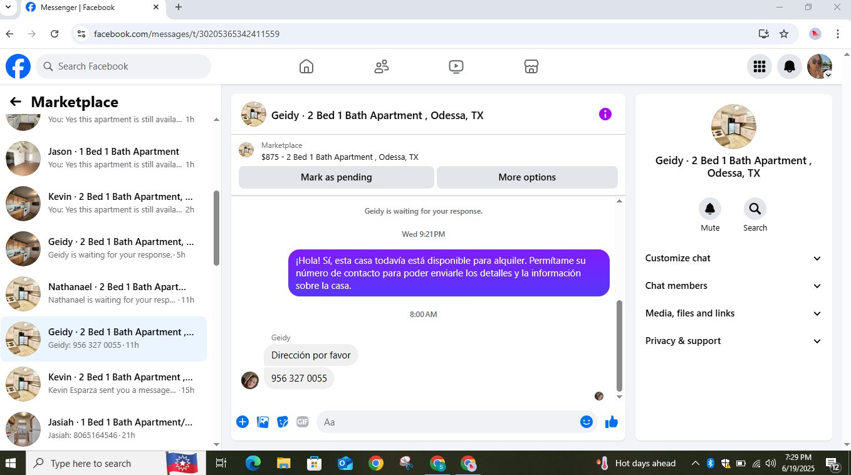Expand Media, files and links section

(x=733, y=313)
